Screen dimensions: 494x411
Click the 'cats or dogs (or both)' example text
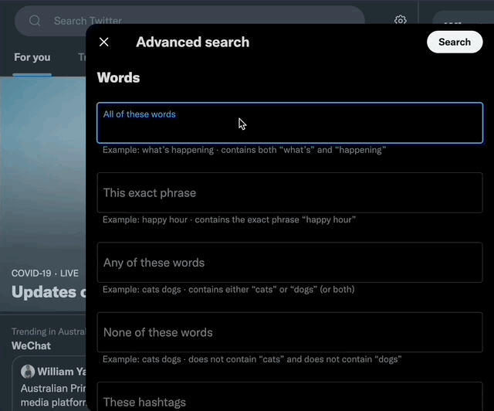click(x=228, y=289)
